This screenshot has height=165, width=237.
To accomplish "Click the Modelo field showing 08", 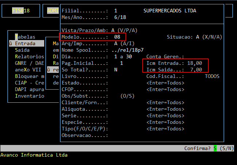I will pos(117,37).
